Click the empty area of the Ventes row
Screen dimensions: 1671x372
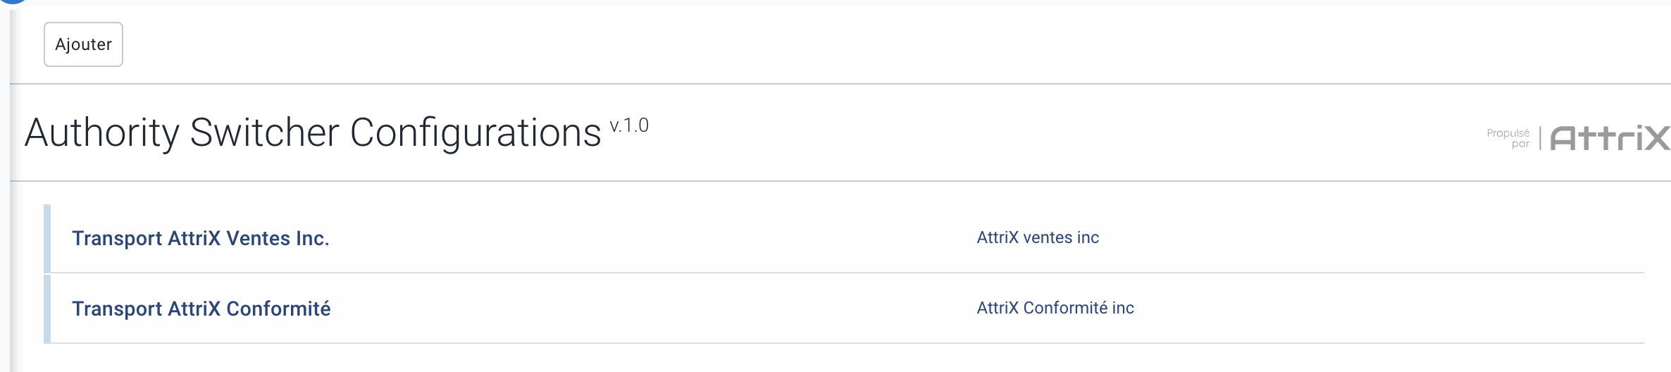(634, 238)
